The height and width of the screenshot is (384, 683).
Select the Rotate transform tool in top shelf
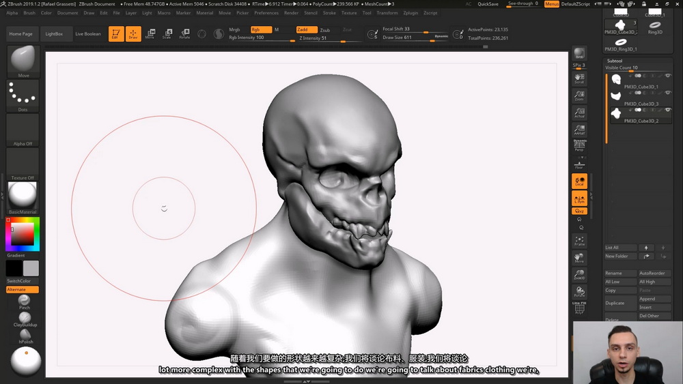(x=184, y=33)
